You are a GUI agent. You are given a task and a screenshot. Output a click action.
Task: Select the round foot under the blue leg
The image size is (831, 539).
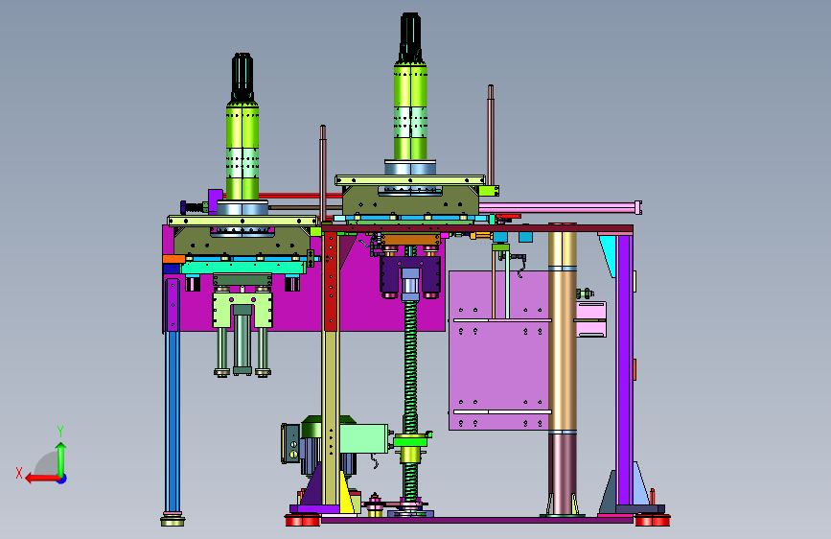point(173,521)
